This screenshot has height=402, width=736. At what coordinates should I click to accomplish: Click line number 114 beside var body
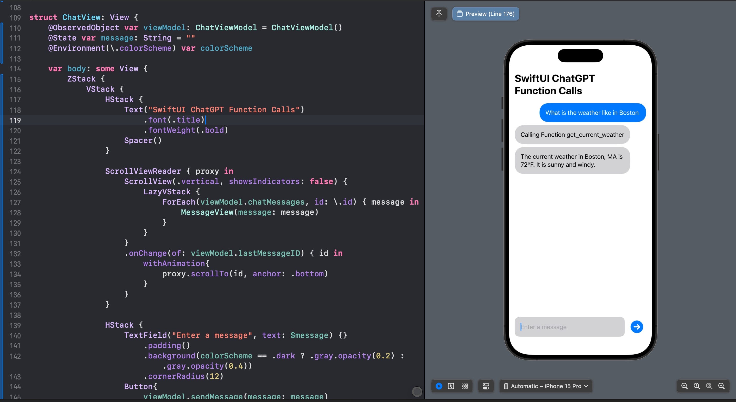tap(15, 69)
